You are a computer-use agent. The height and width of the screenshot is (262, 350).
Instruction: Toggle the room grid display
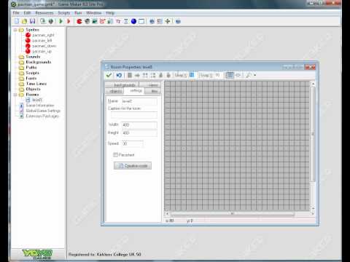pos(230,75)
